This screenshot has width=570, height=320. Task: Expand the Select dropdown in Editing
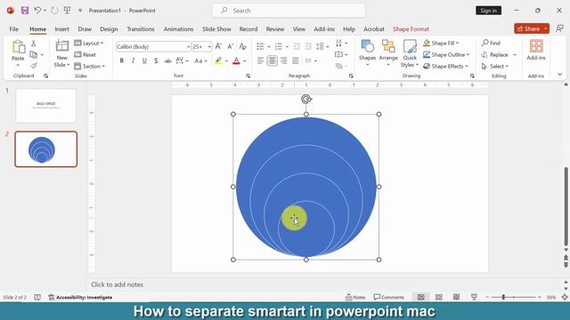point(495,66)
